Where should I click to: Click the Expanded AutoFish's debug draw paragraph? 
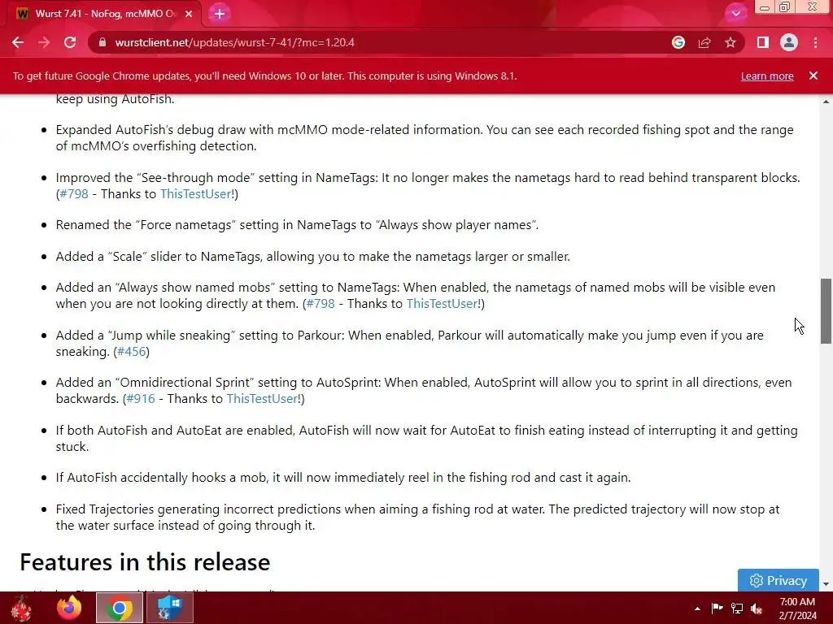tap(425, 138)
